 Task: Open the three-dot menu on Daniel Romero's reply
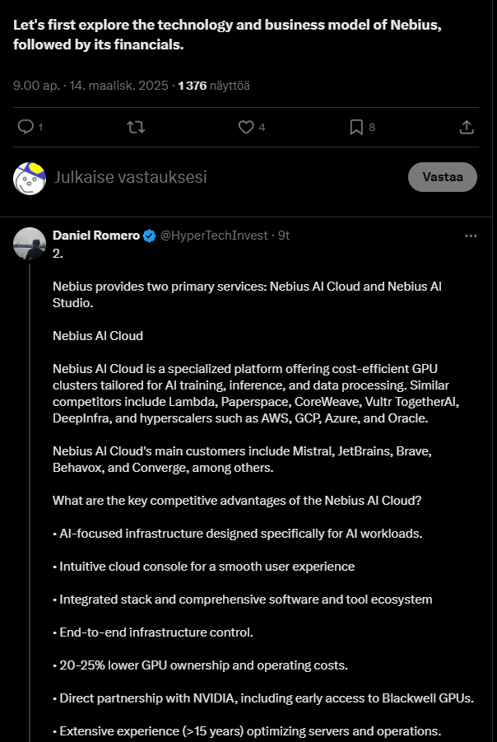(x=471, y=236)
